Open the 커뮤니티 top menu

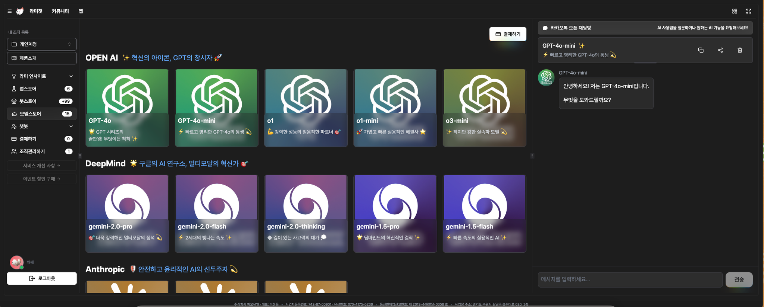(60, 11)
